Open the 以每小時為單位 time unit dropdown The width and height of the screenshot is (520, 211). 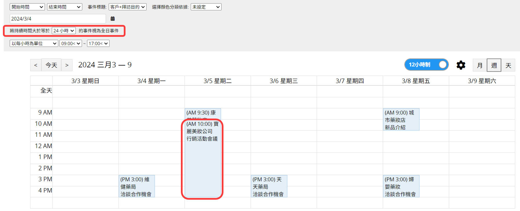[x=34, y=43]
